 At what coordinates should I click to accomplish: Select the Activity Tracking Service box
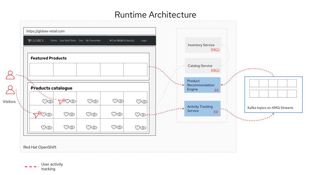pyautogui.click(x=202, y=109)
